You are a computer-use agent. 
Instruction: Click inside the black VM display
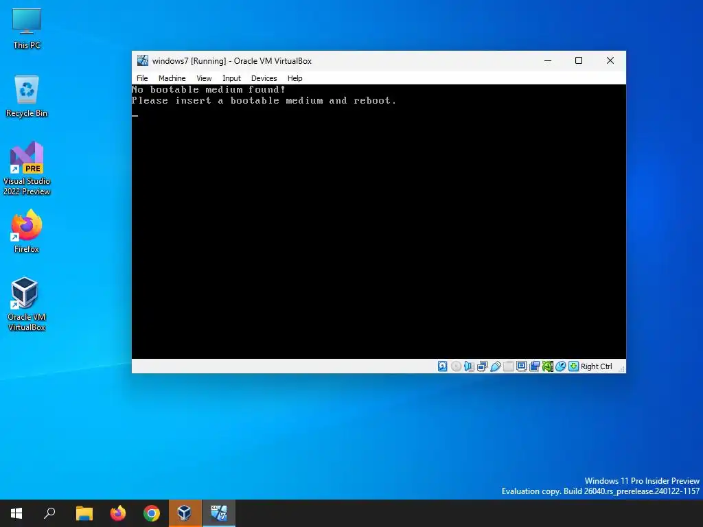(379, 222)
